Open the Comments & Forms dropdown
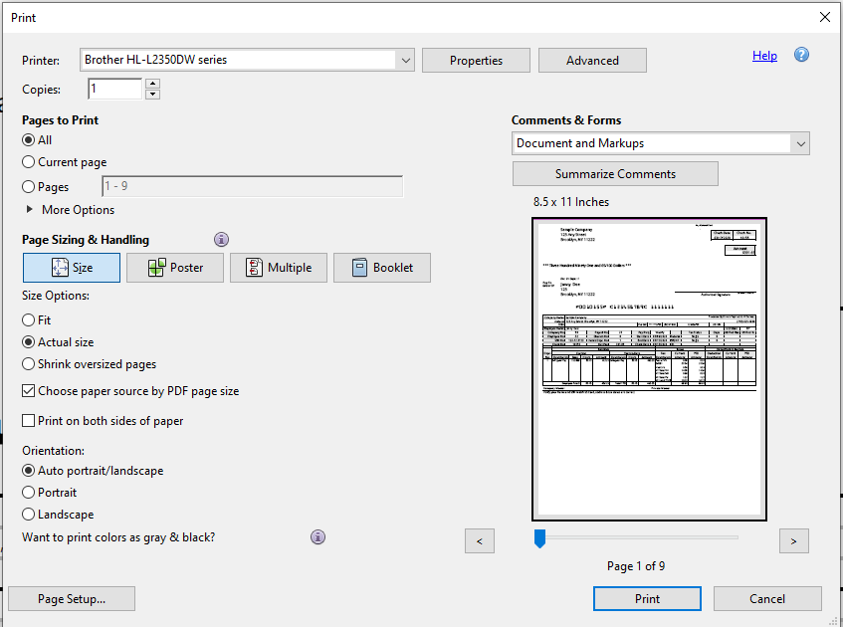 (x=800, y=144)
